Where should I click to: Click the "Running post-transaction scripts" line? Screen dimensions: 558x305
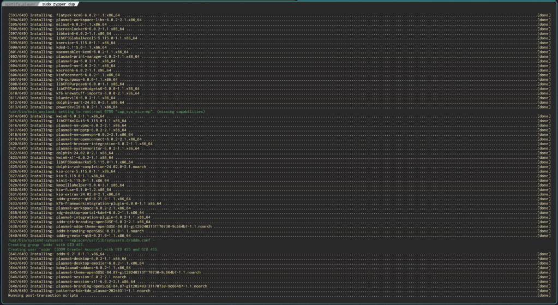point(44,295)
